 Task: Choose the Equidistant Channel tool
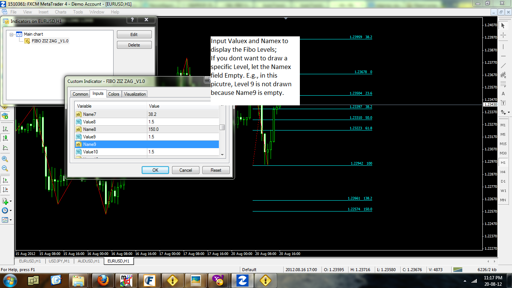click(x=503, y=75)
